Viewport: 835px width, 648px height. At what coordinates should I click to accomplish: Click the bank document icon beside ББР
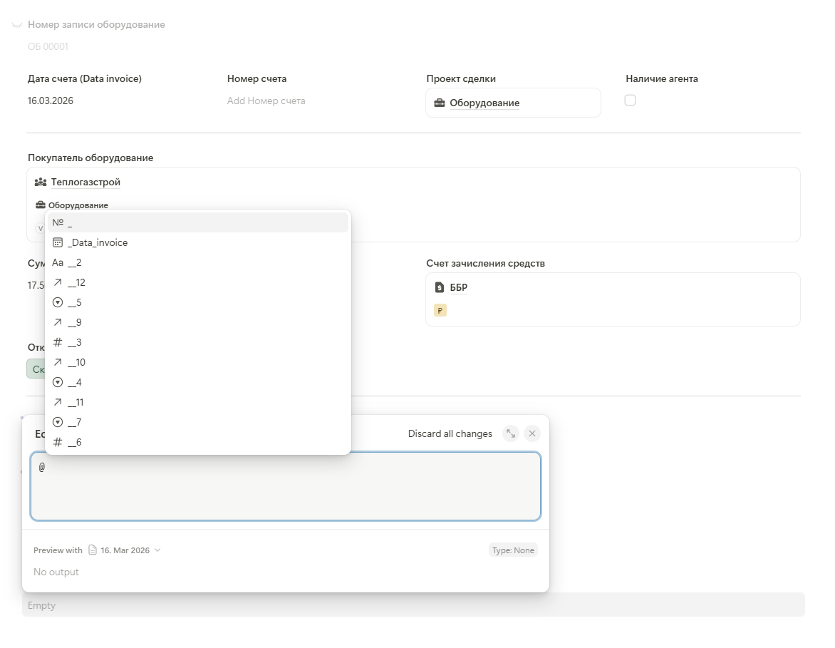(x=440, y=288)
